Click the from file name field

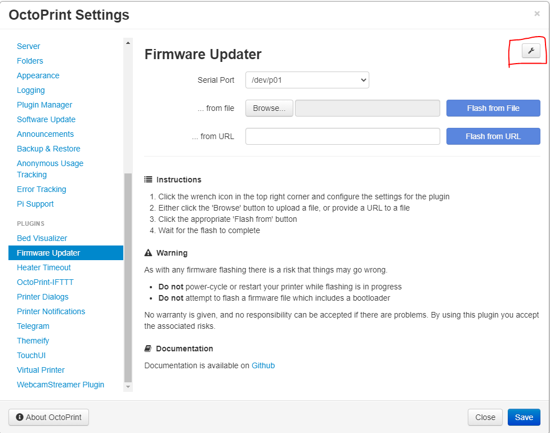tap(368, 108)
